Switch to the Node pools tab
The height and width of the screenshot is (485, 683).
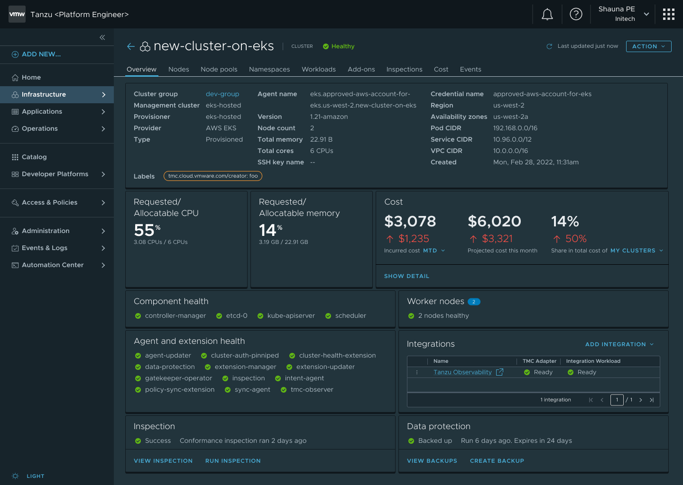219,69
